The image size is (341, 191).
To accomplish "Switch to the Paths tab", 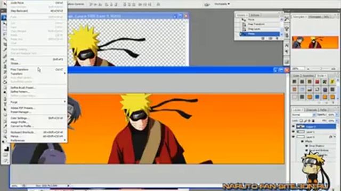I will pyautogui.click(x=323, y=110).
